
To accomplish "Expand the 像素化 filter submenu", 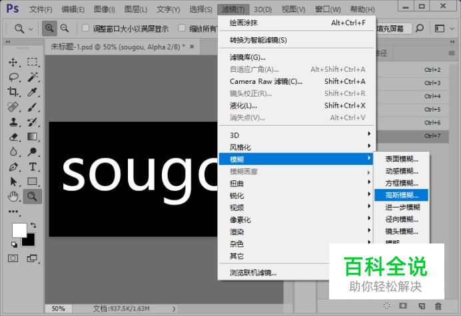I will [296, 220].
